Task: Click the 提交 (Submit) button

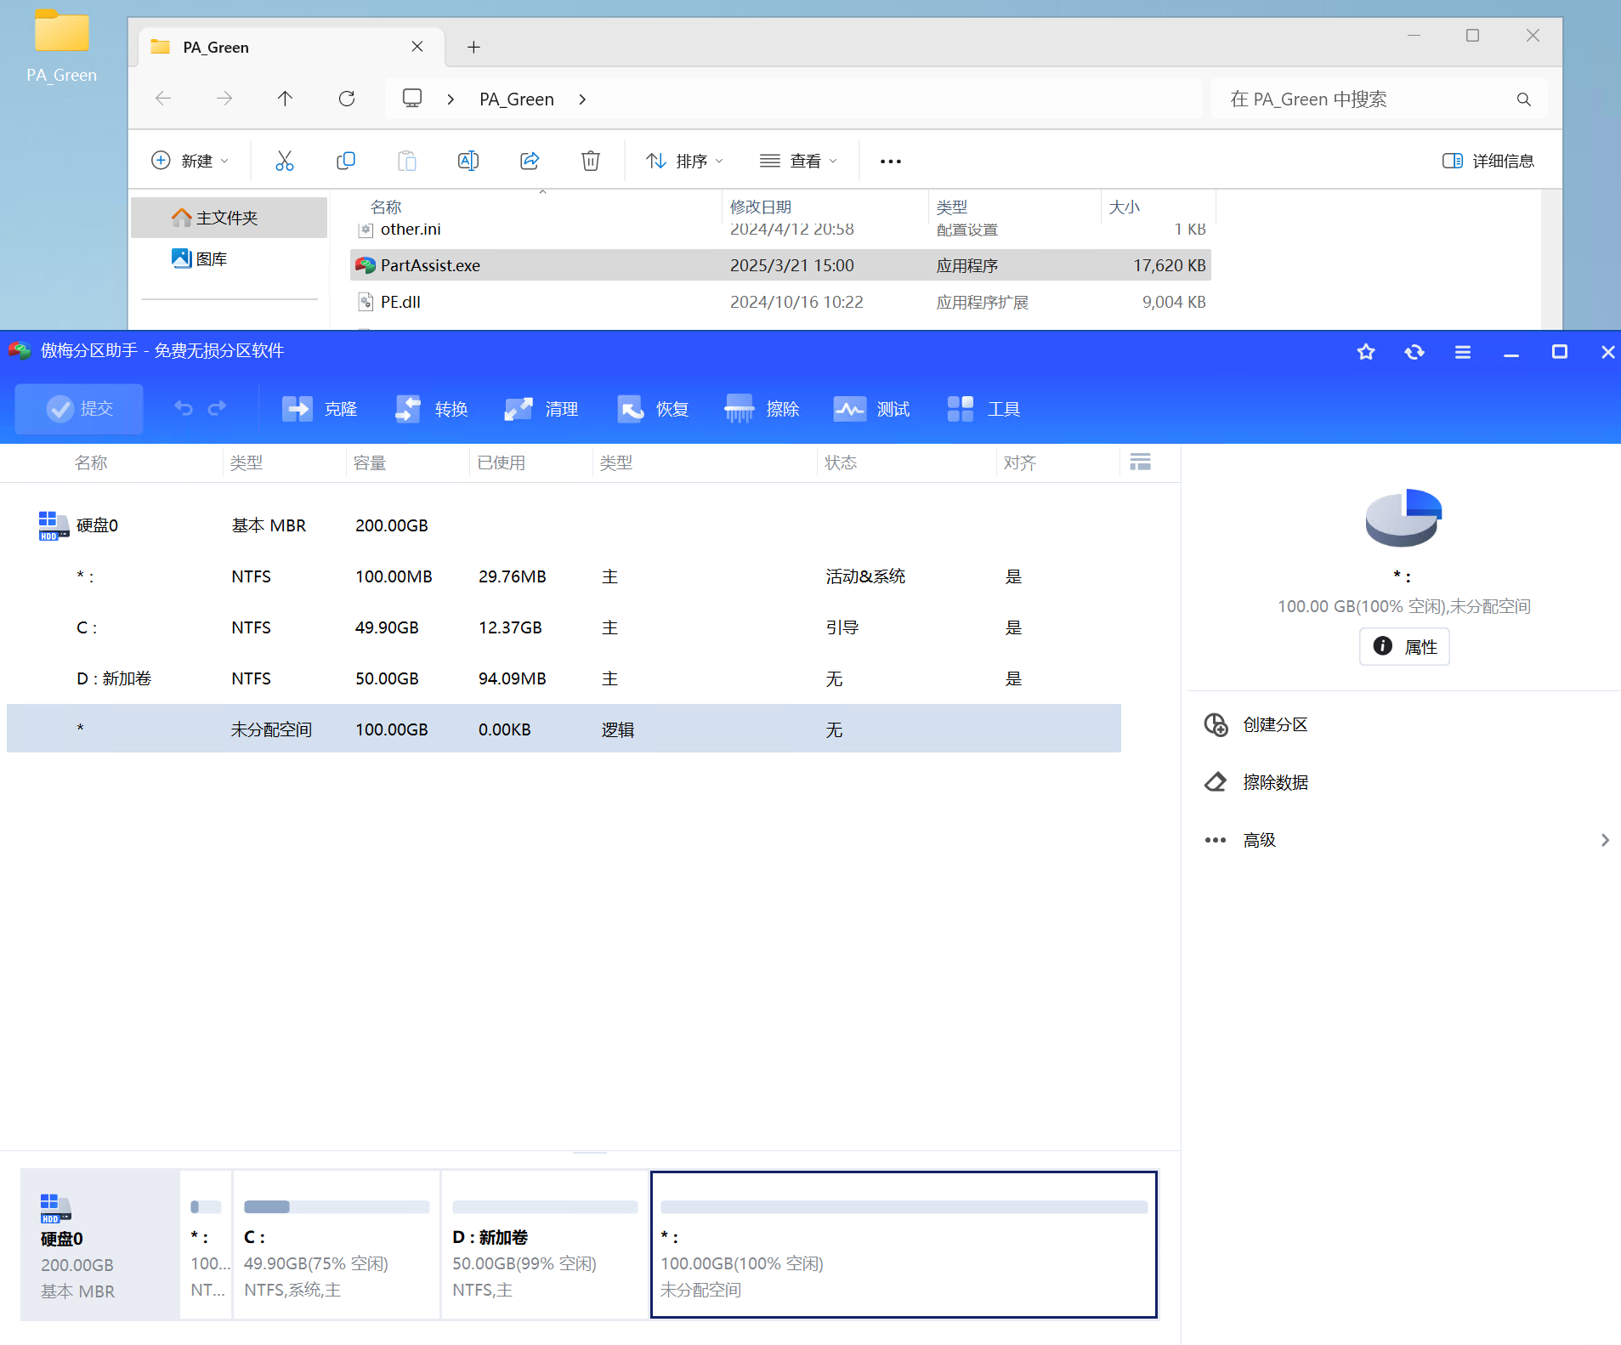Action: (79, 409)
